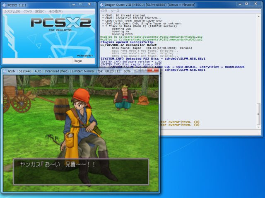
Task: Click the GSdx window title bar icon
Action: [x=5, y=71]
